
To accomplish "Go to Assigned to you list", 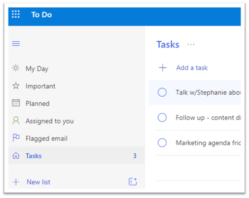I will 76,121.
